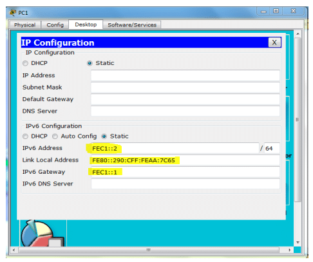Close the IP Configuration panel with X
The height and width of the screenshot is (262, 313).
tap(274, 42)
